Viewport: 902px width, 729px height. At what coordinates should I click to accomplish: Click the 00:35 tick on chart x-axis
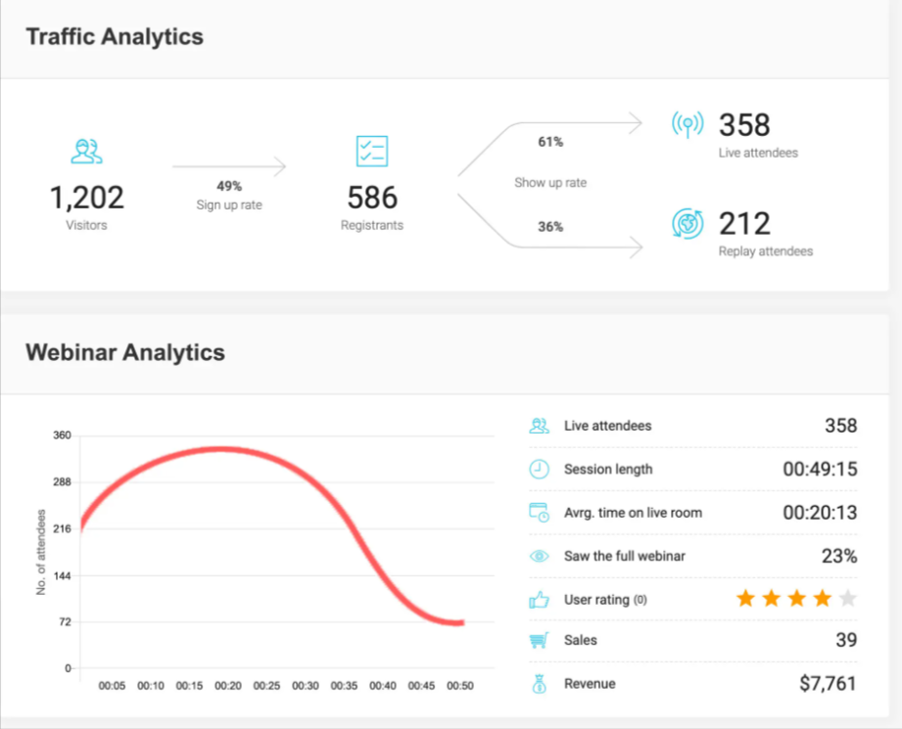pyautogui.click(x=344, y=686)
